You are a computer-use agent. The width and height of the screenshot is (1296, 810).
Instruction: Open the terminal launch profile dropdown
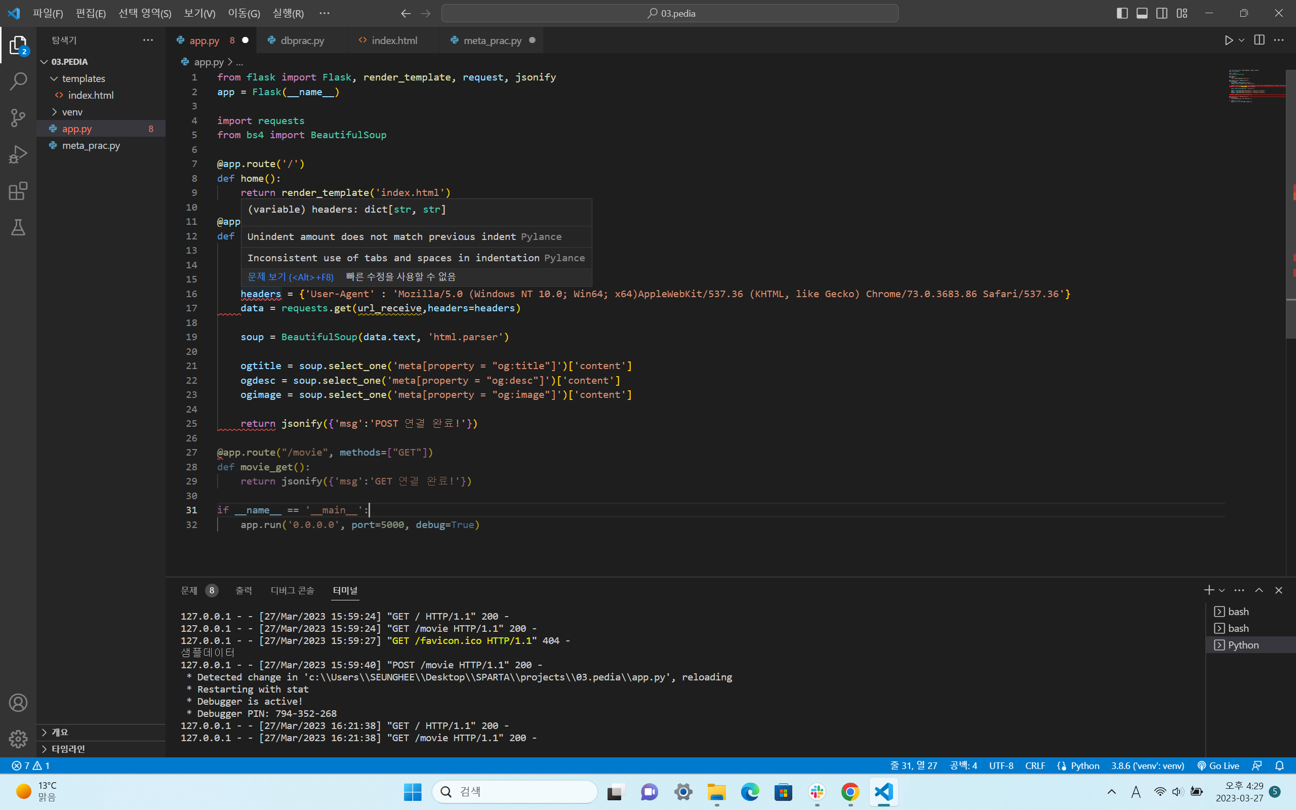point(1222,590)
